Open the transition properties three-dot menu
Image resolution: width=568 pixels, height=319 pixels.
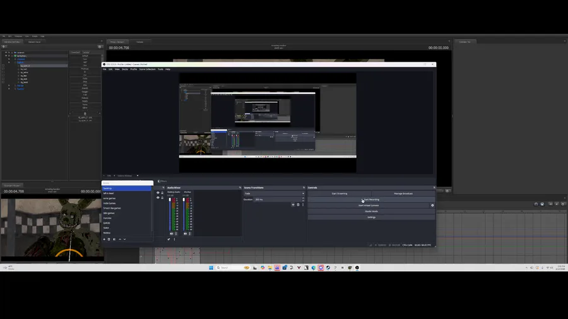point(303,205)
